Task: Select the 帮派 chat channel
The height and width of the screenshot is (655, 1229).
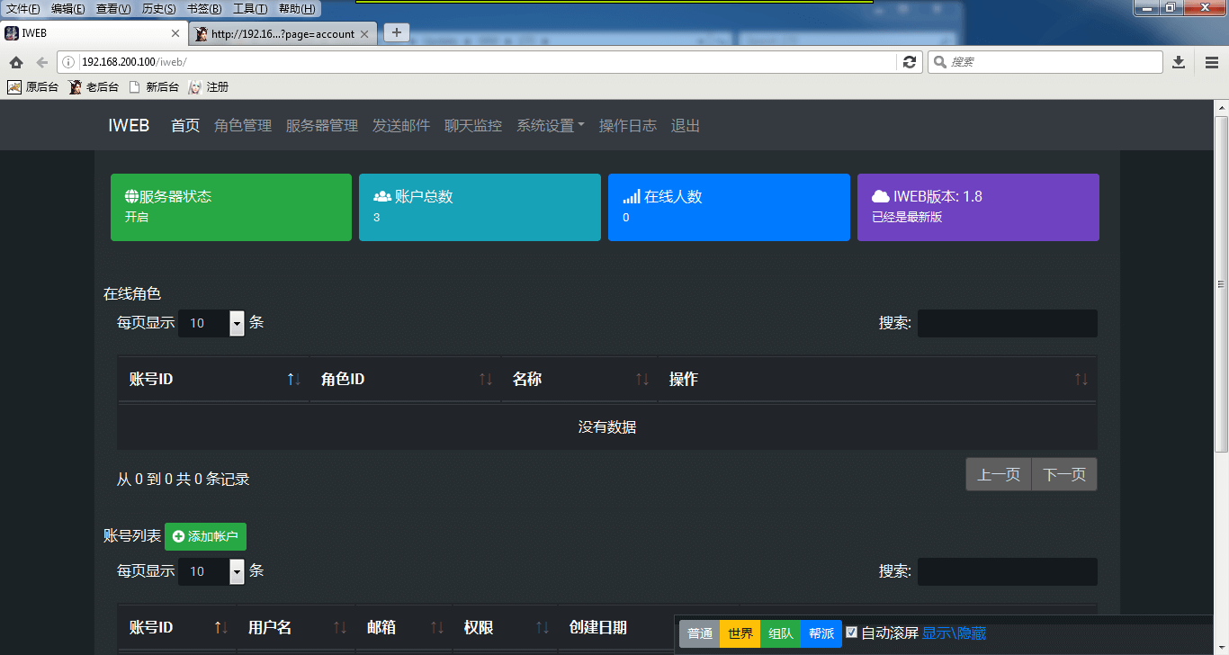Action: (x=821, y=633)
